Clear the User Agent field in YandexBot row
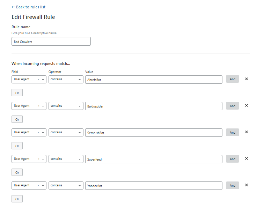 click(x=38, y=186)
